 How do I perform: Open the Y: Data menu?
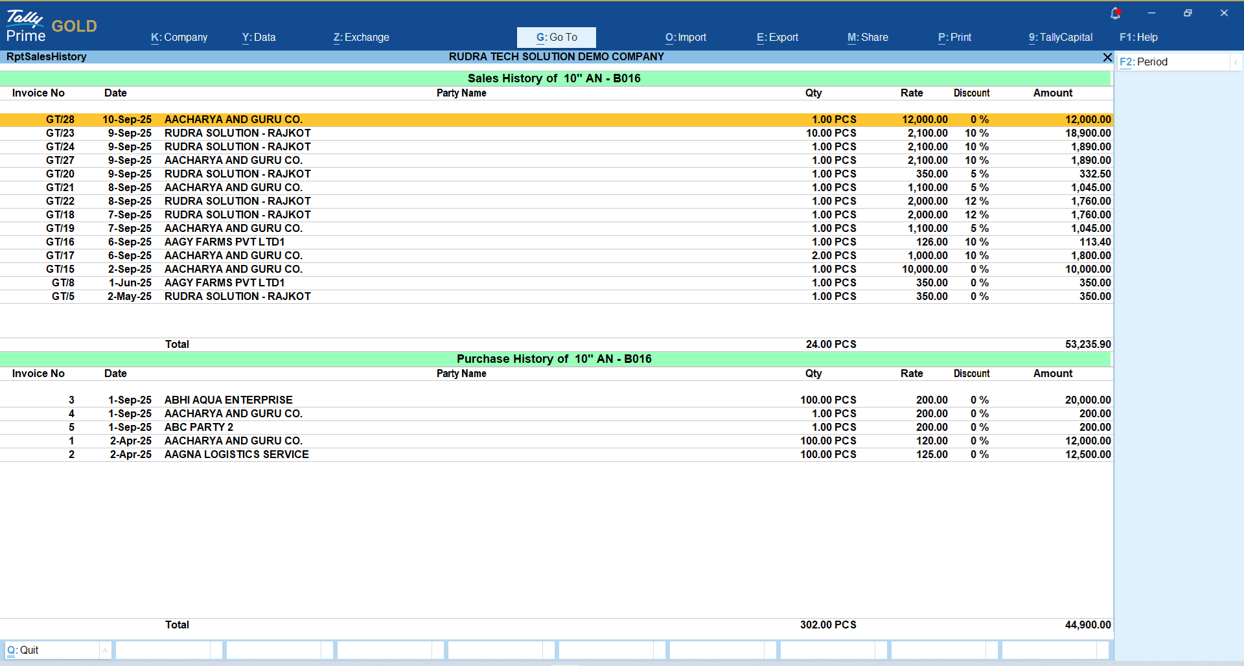point(259,38)
